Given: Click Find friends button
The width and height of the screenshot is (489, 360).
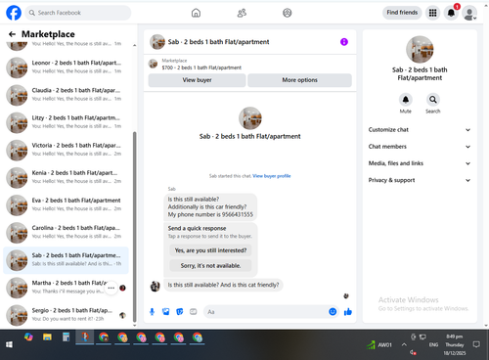Looking at the screenshot, I should (402, 13).
